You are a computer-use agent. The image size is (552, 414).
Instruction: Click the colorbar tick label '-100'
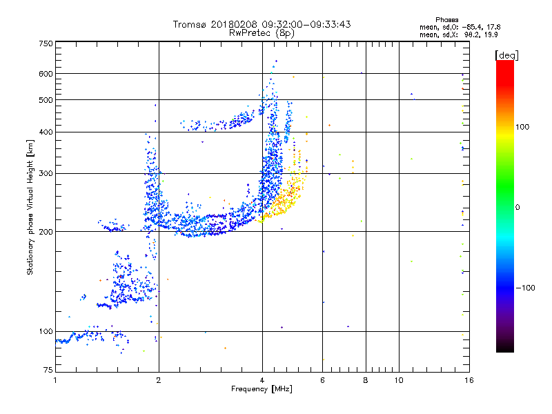pyautogui.click(x=525, y=288)
